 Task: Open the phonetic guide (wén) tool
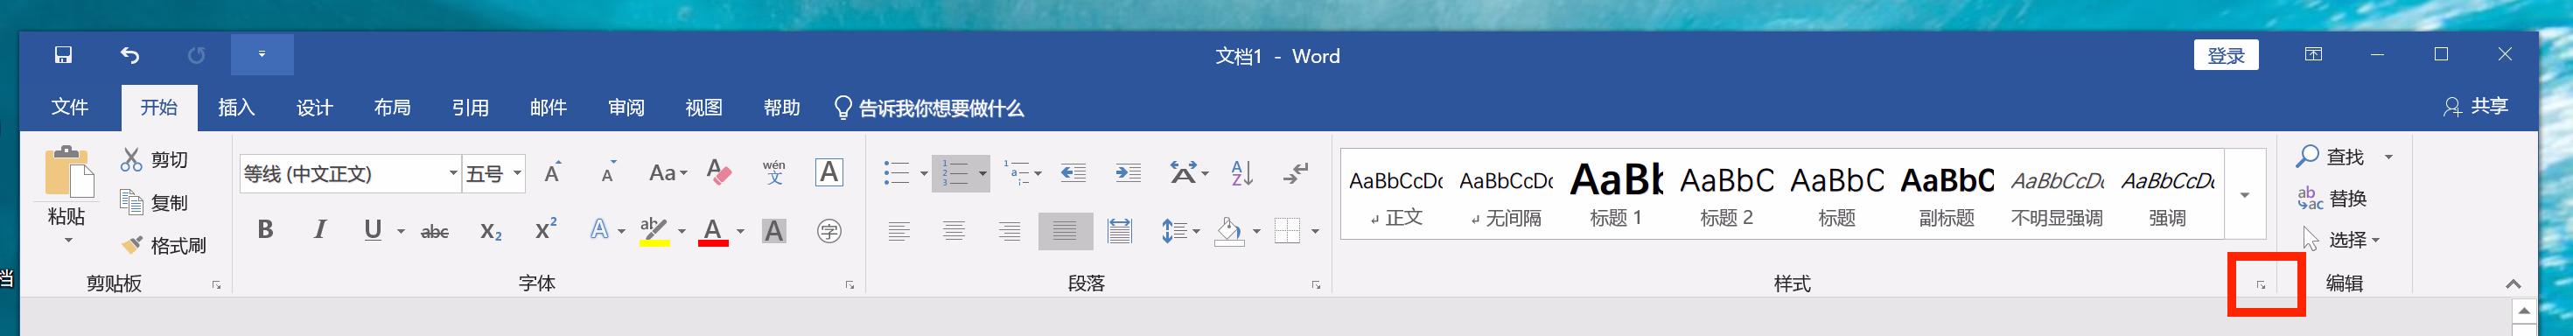774,172
